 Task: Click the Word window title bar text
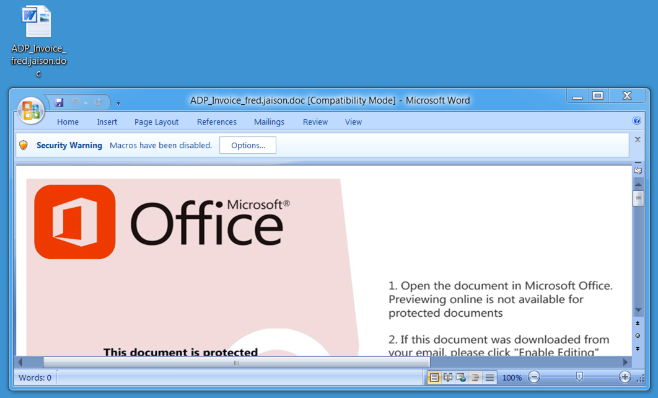point(330,100)
